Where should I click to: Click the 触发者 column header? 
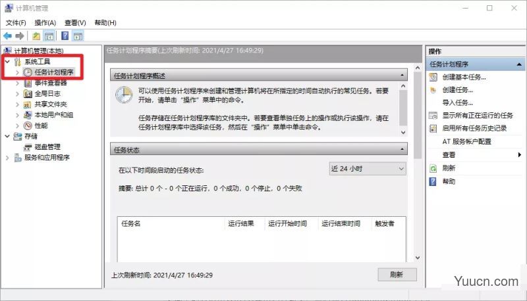pyautogui.click(x=385, y=223)
